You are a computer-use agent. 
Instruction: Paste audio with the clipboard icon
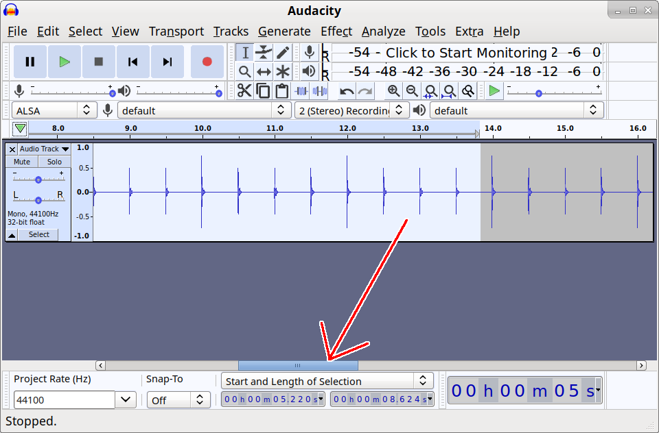(x=281, y=90)
